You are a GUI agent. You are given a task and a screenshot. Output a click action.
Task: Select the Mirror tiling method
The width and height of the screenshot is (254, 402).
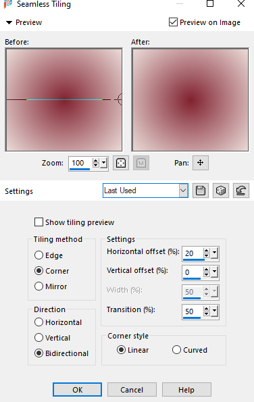click(x=39, y=286)
